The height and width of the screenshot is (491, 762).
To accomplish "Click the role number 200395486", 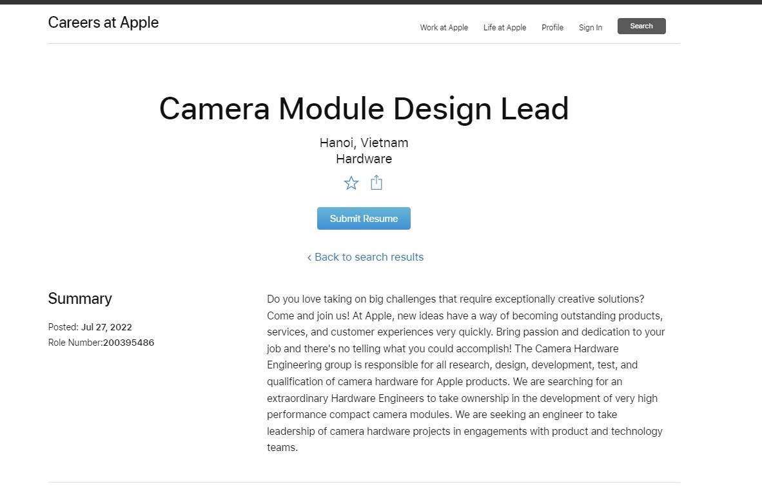I will (128, 343).
